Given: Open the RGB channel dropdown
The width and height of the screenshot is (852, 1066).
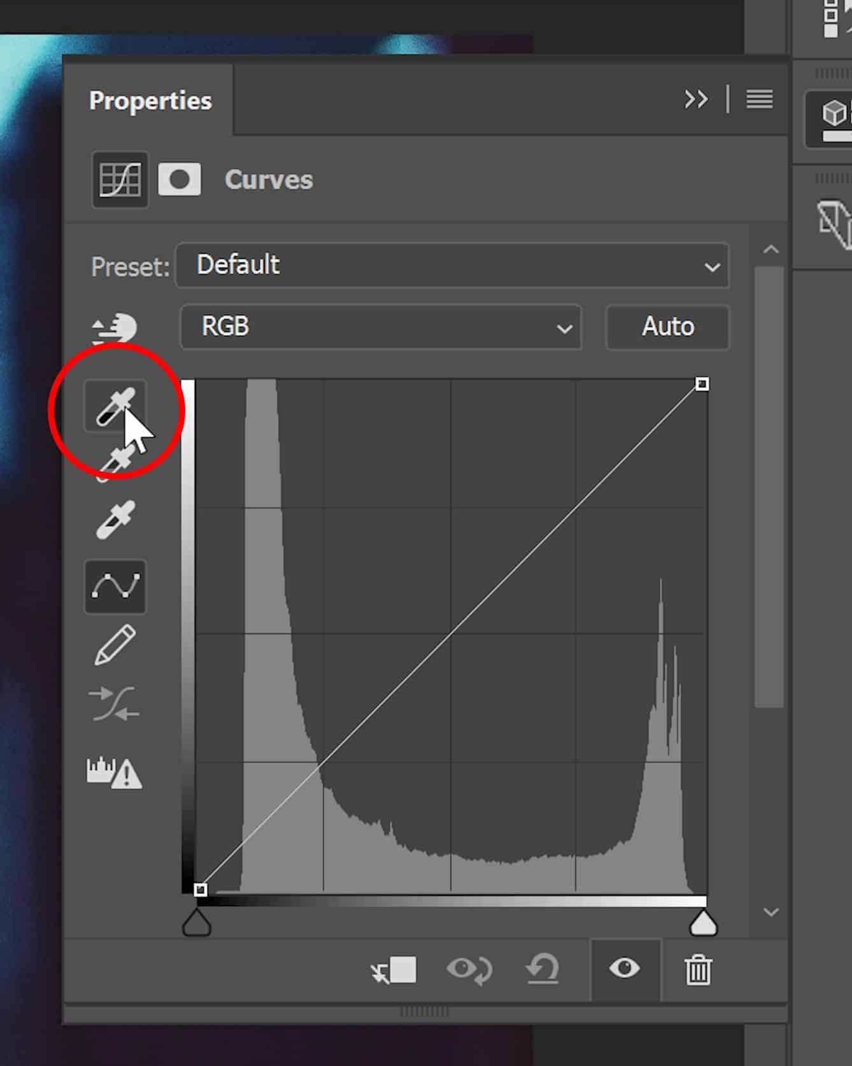Looking at the screenshot, I should [x=381, y=327].
